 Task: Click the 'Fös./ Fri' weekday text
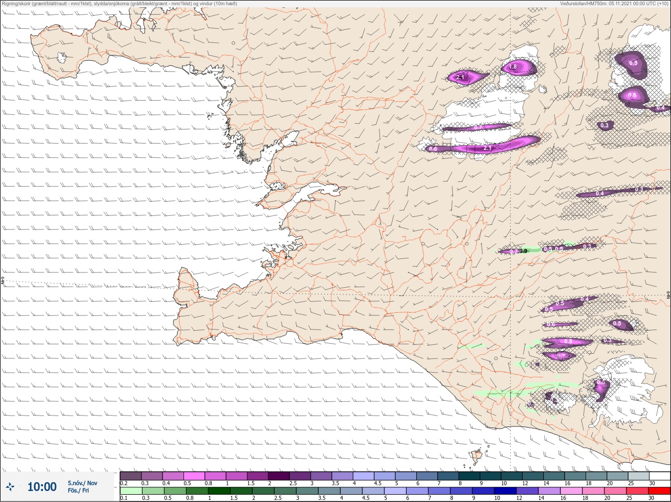pos(78,490)
